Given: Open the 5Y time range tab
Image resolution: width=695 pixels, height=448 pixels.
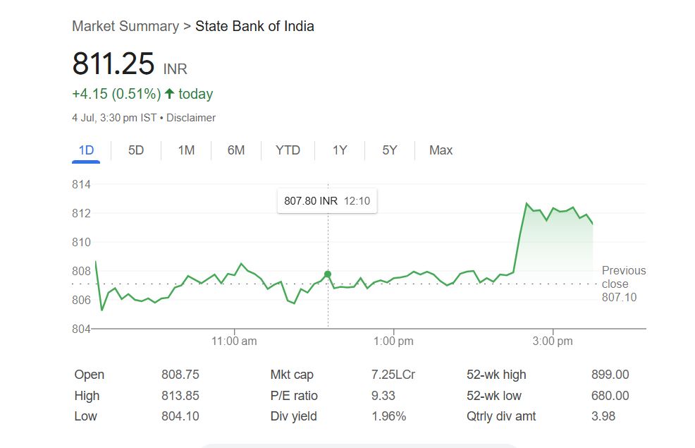Looking at the screenshot, I should (390, 150).
